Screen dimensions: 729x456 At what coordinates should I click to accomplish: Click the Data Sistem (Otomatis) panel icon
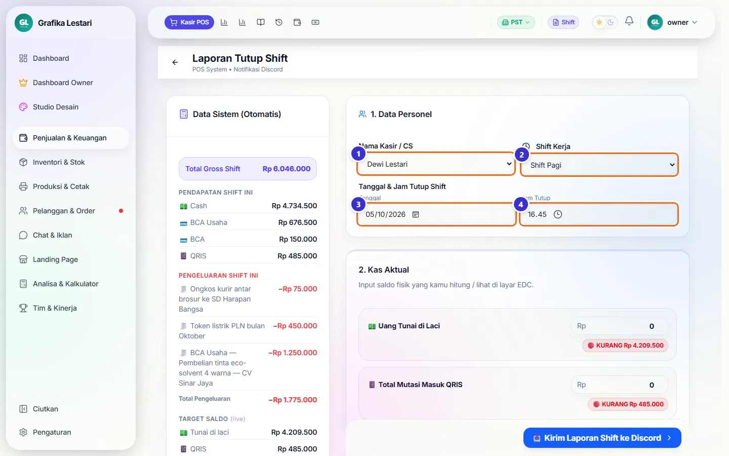pyautogui.click(x=184, y=114)
